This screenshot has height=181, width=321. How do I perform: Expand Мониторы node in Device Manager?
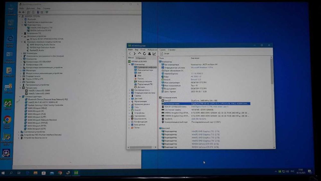pos(21,70)
